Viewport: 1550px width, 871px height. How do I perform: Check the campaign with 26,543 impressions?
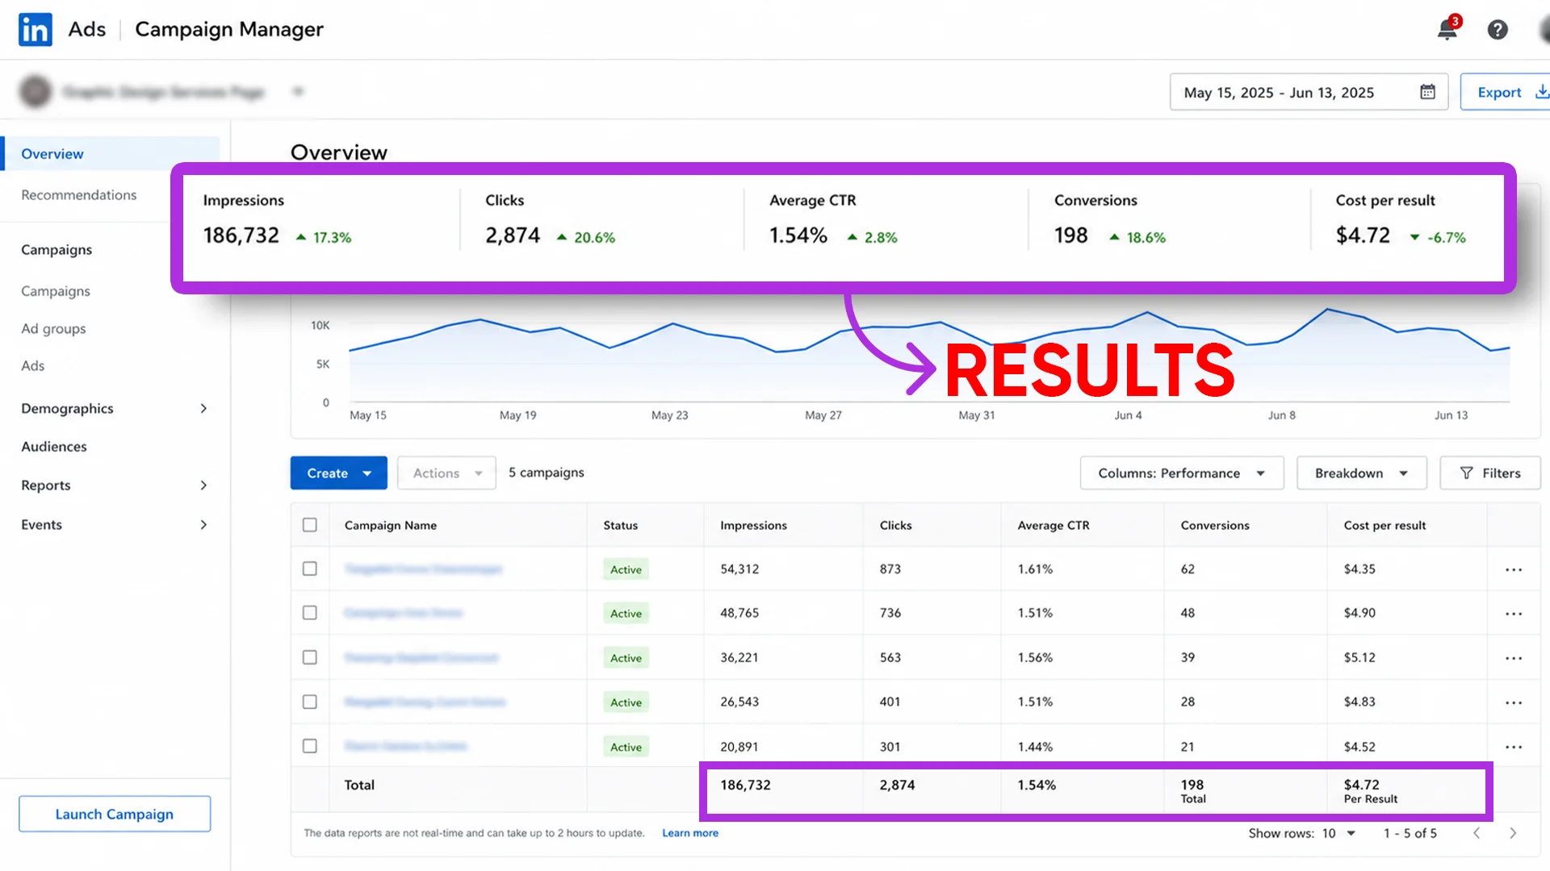(310, 702)
